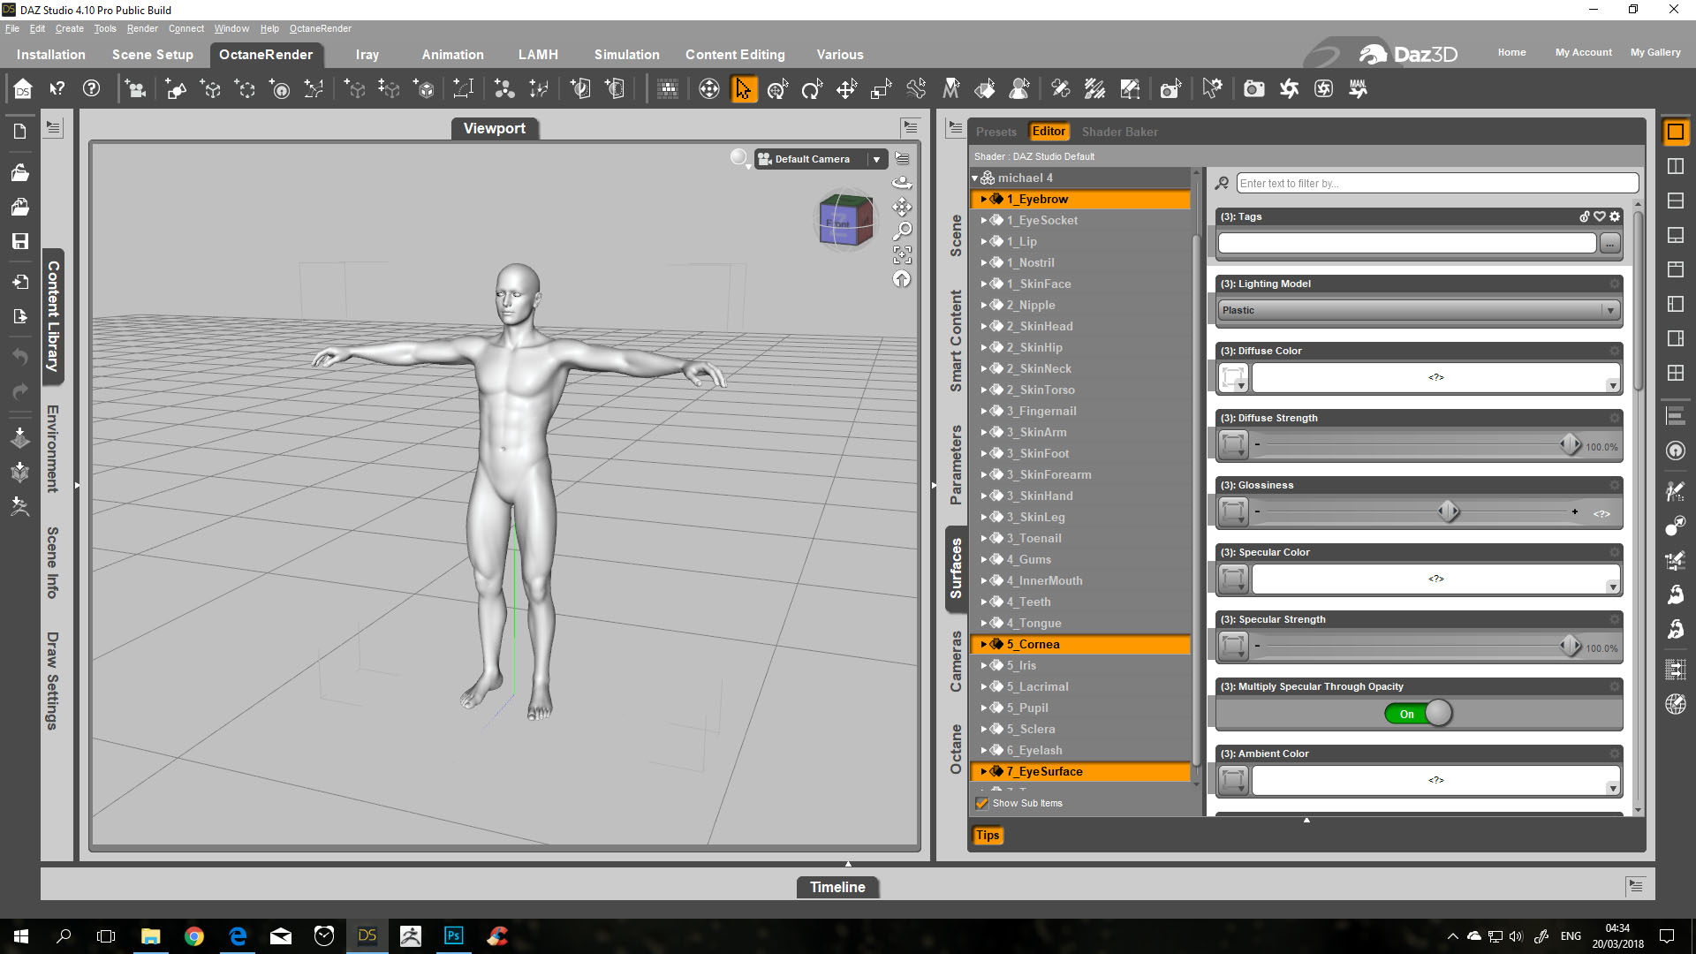The width and height of the screenshot is (1696, 954).
Task: Expand the 5_Cornea surface
Action: 983,645
